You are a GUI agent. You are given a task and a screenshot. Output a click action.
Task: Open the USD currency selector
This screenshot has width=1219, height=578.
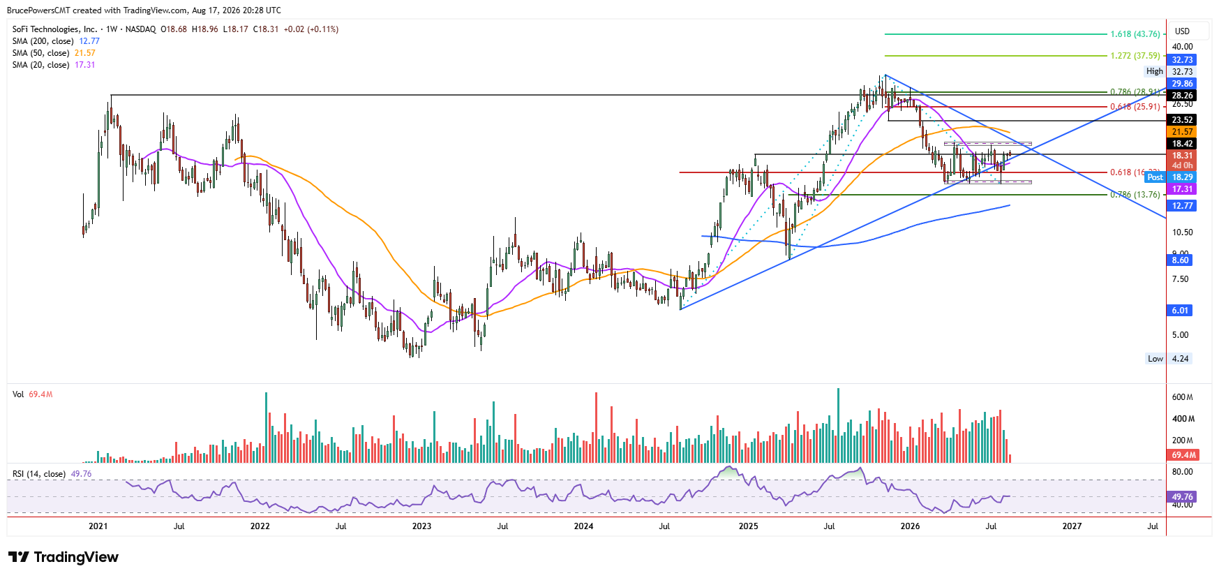[1182, 31]
